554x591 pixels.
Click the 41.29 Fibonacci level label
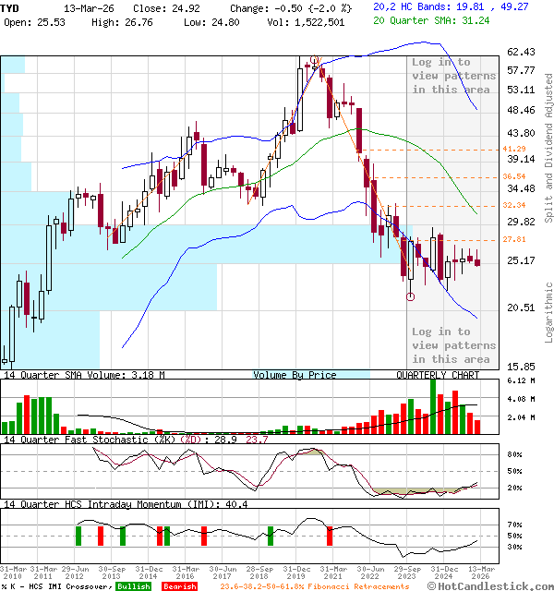tap(514, 149)
